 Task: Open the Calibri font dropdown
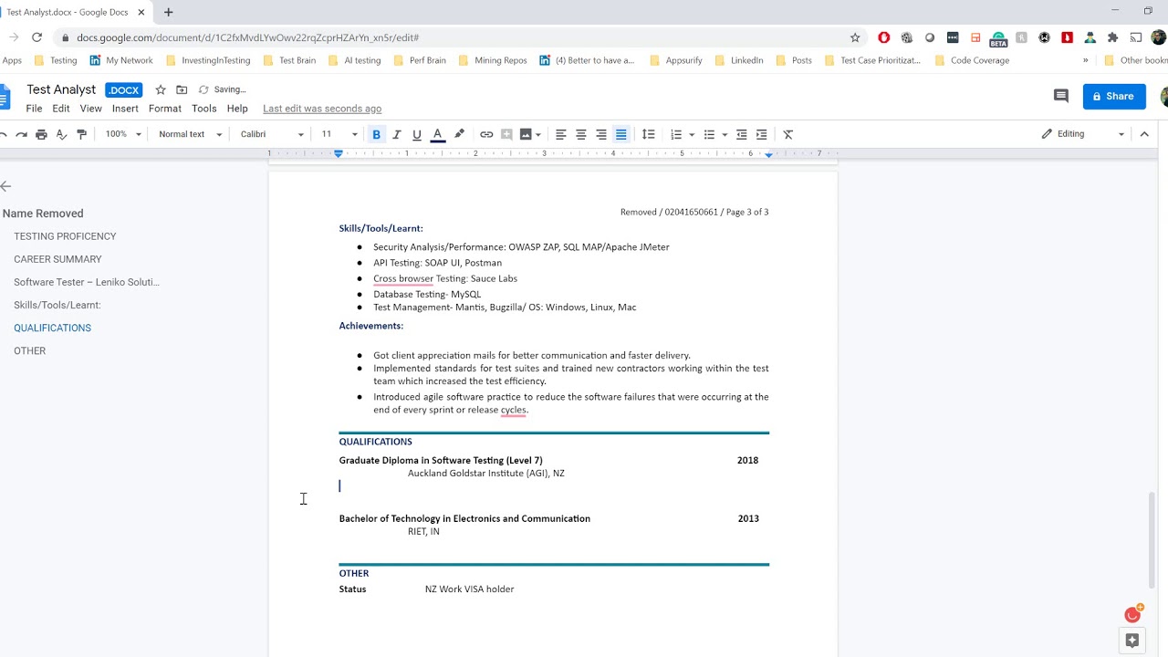(x=272, y=134)
